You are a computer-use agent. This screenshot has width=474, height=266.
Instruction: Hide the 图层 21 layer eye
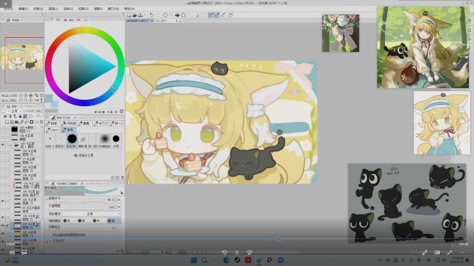pos(3,218)
